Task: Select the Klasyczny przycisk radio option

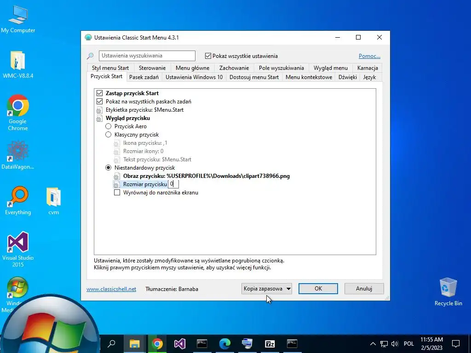Action: [x=108, y=135]
